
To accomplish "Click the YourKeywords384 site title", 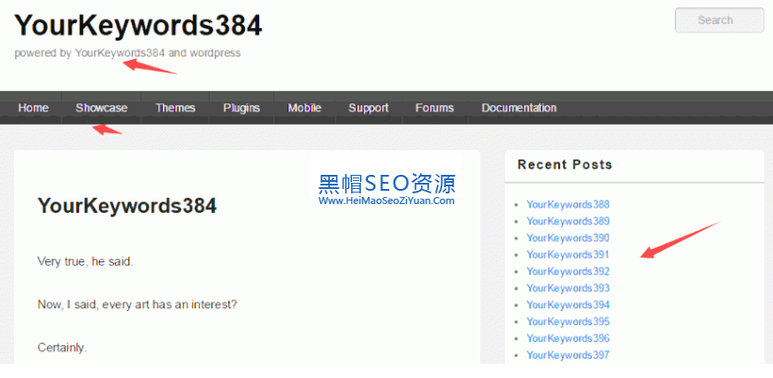I will (138, 26).
